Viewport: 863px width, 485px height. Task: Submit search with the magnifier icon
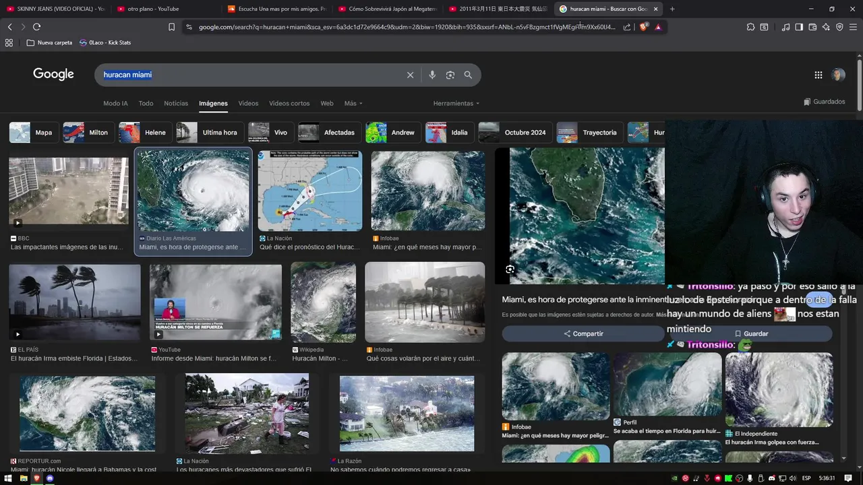[468, 75]
